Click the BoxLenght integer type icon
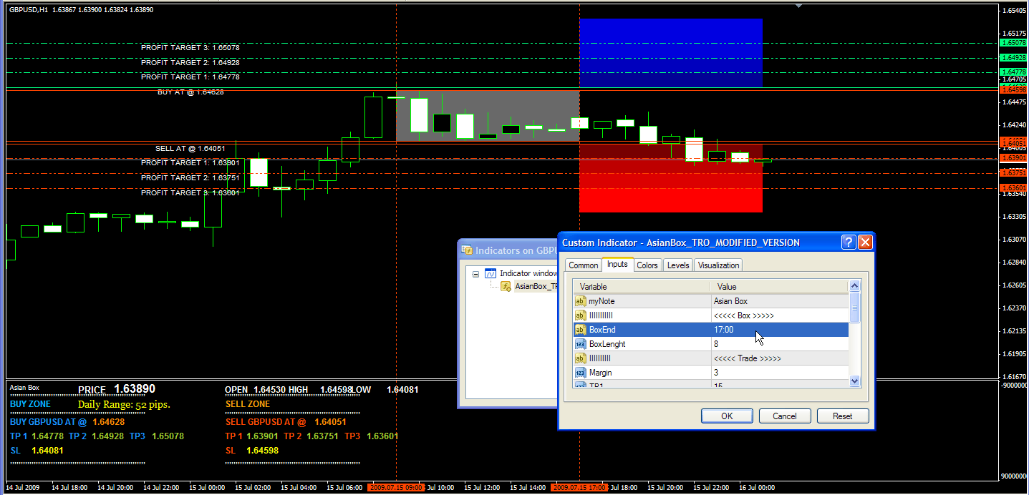This screenshot has height=495, width=1029. click(x=580, y=344)
